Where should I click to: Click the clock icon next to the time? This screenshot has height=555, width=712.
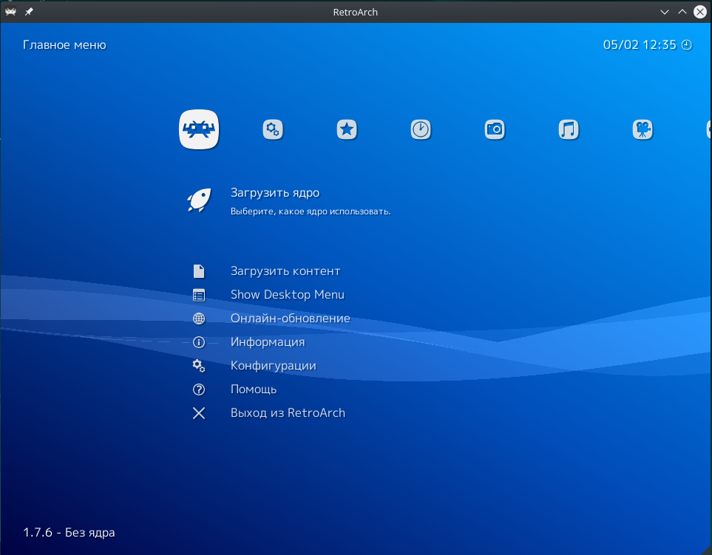click(x=686, y=44)
